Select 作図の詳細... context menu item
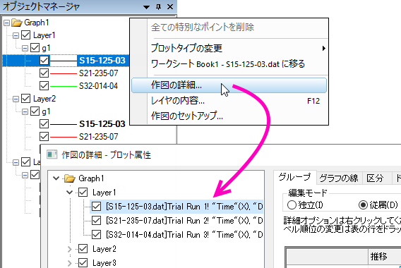The width and height of the screenshot is (401, 268). [229, 85]
